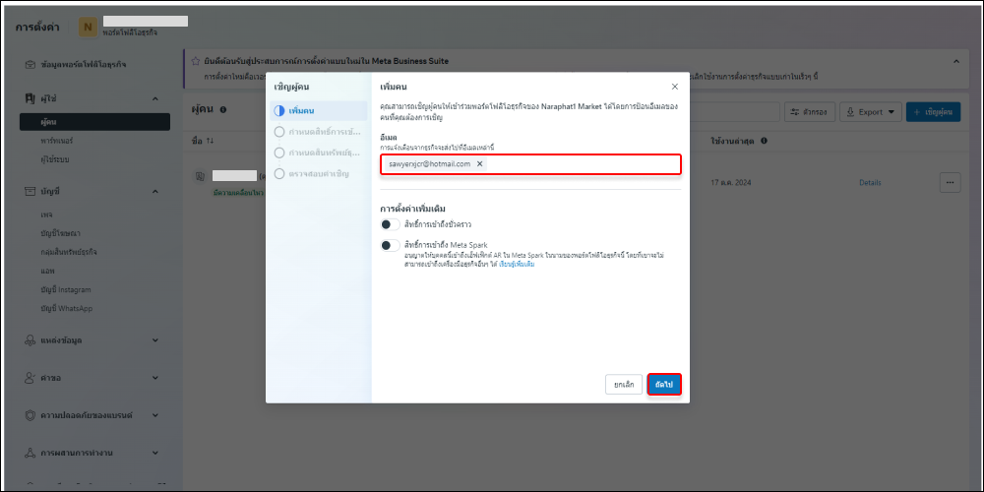The image size is (984, 492).
Task: Click the ผู้ใช้ section icon
Action: coord(30,98)
